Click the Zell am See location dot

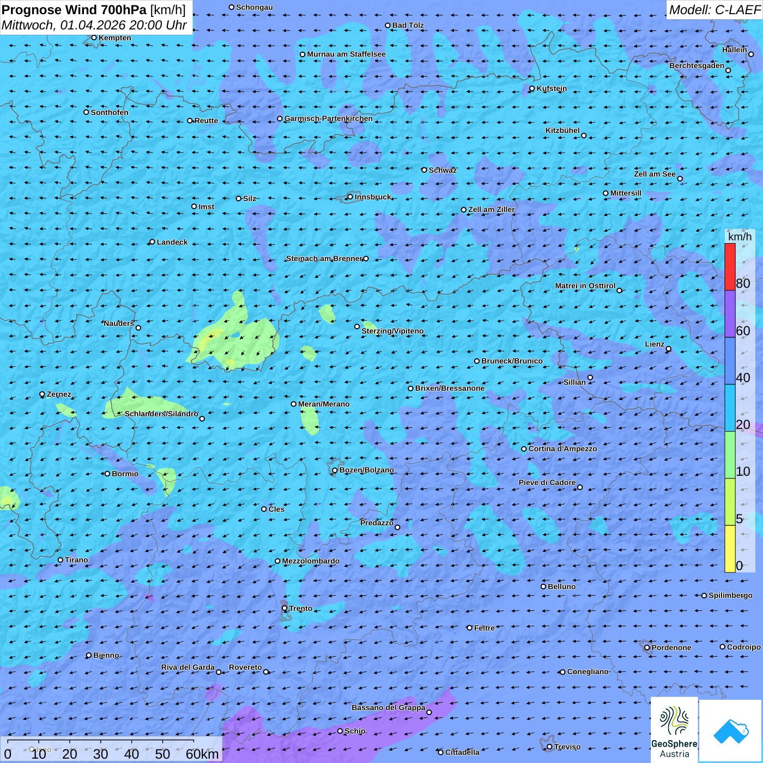point(680,178)
